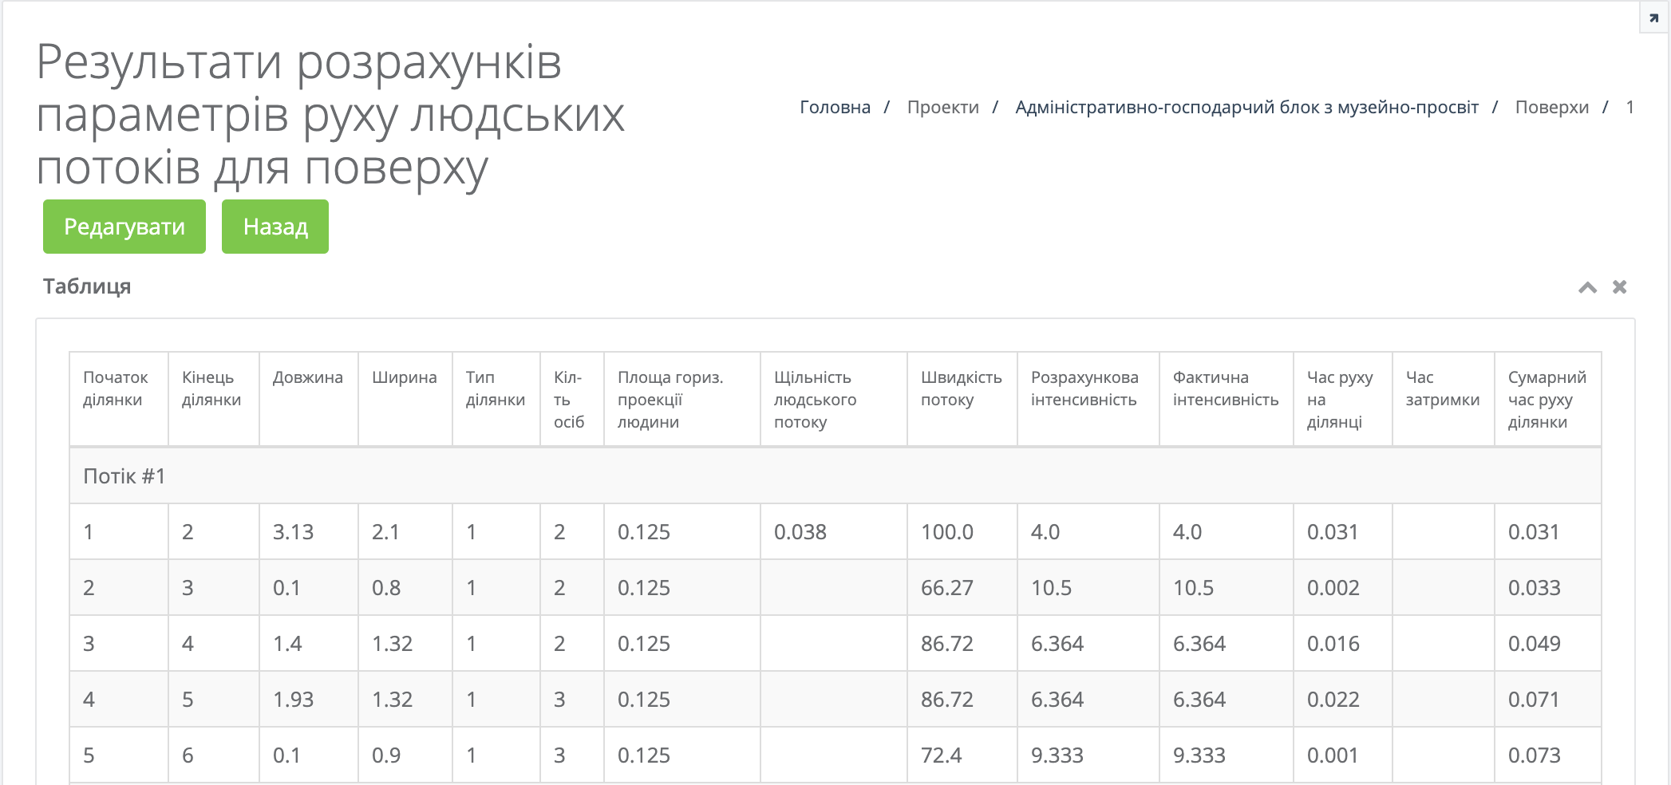Click the 0.038 density cell

(x=800, y=532)
